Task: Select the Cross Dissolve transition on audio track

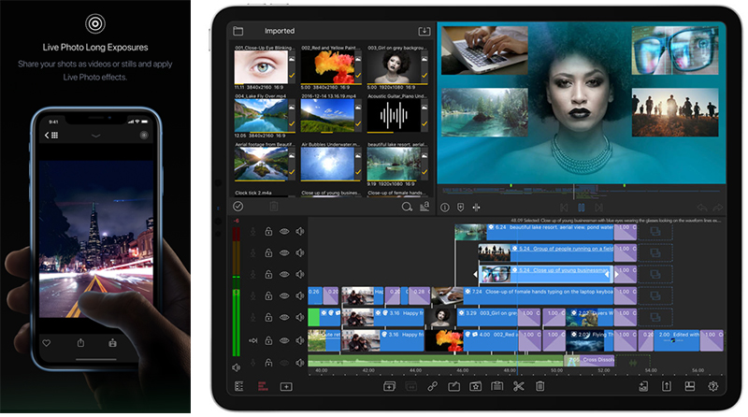Action: (x=589, y=361)
